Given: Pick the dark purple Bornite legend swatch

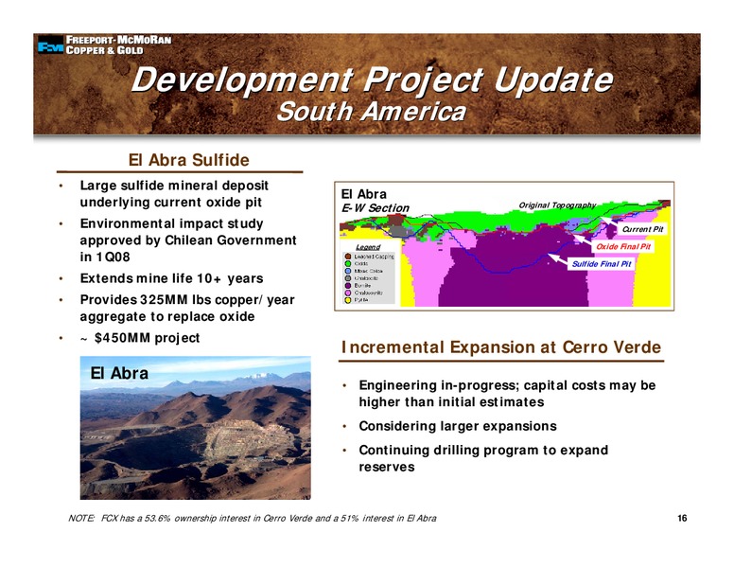Looking at the screenshot, I should [x=348, y=285].
